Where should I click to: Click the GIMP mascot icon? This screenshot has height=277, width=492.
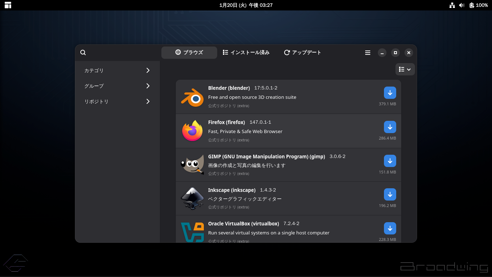(192, 164)
